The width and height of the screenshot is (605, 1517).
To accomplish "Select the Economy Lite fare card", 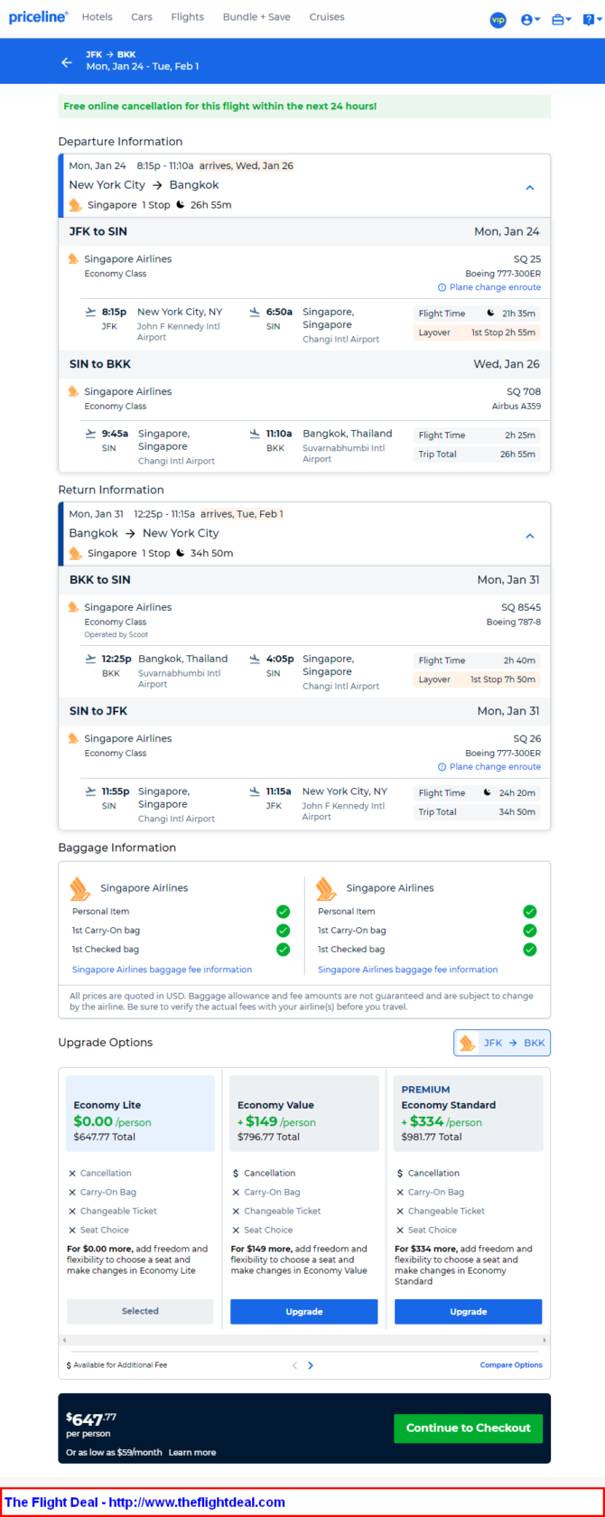I will [x=140, y=1113].
